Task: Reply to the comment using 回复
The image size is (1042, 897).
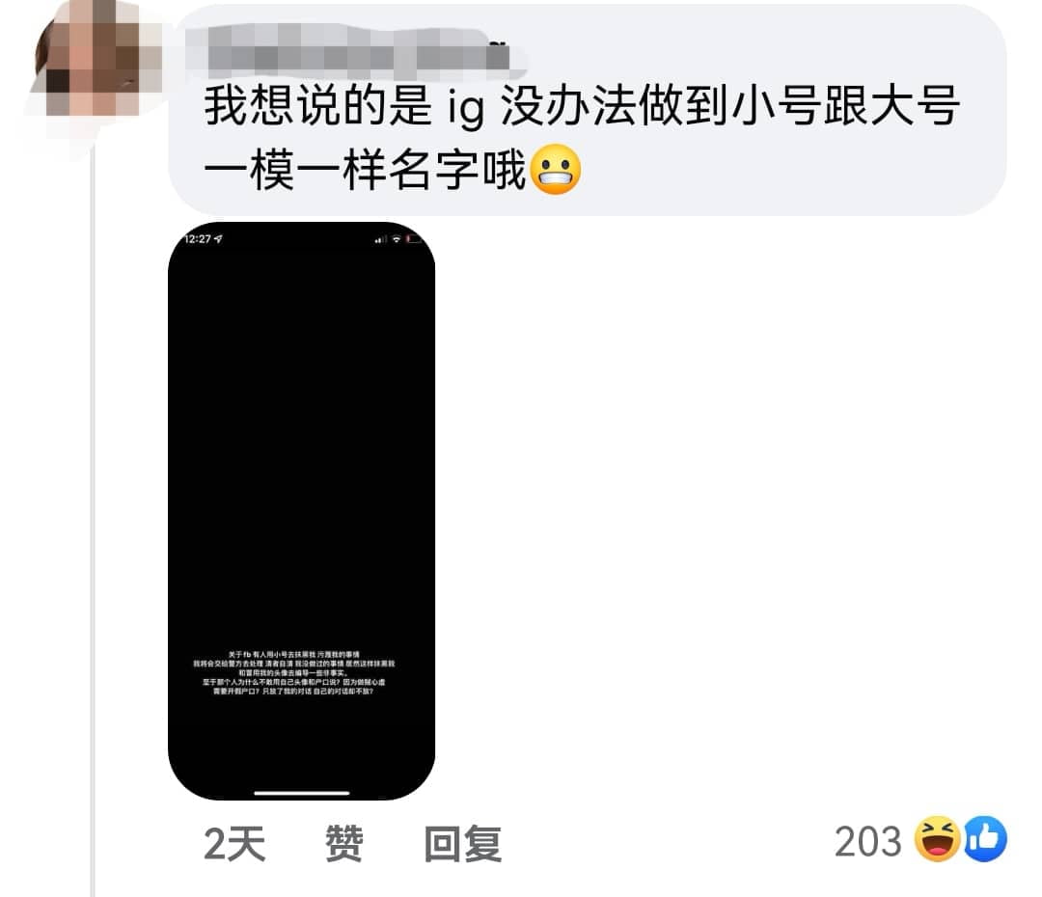Action: 462,843
